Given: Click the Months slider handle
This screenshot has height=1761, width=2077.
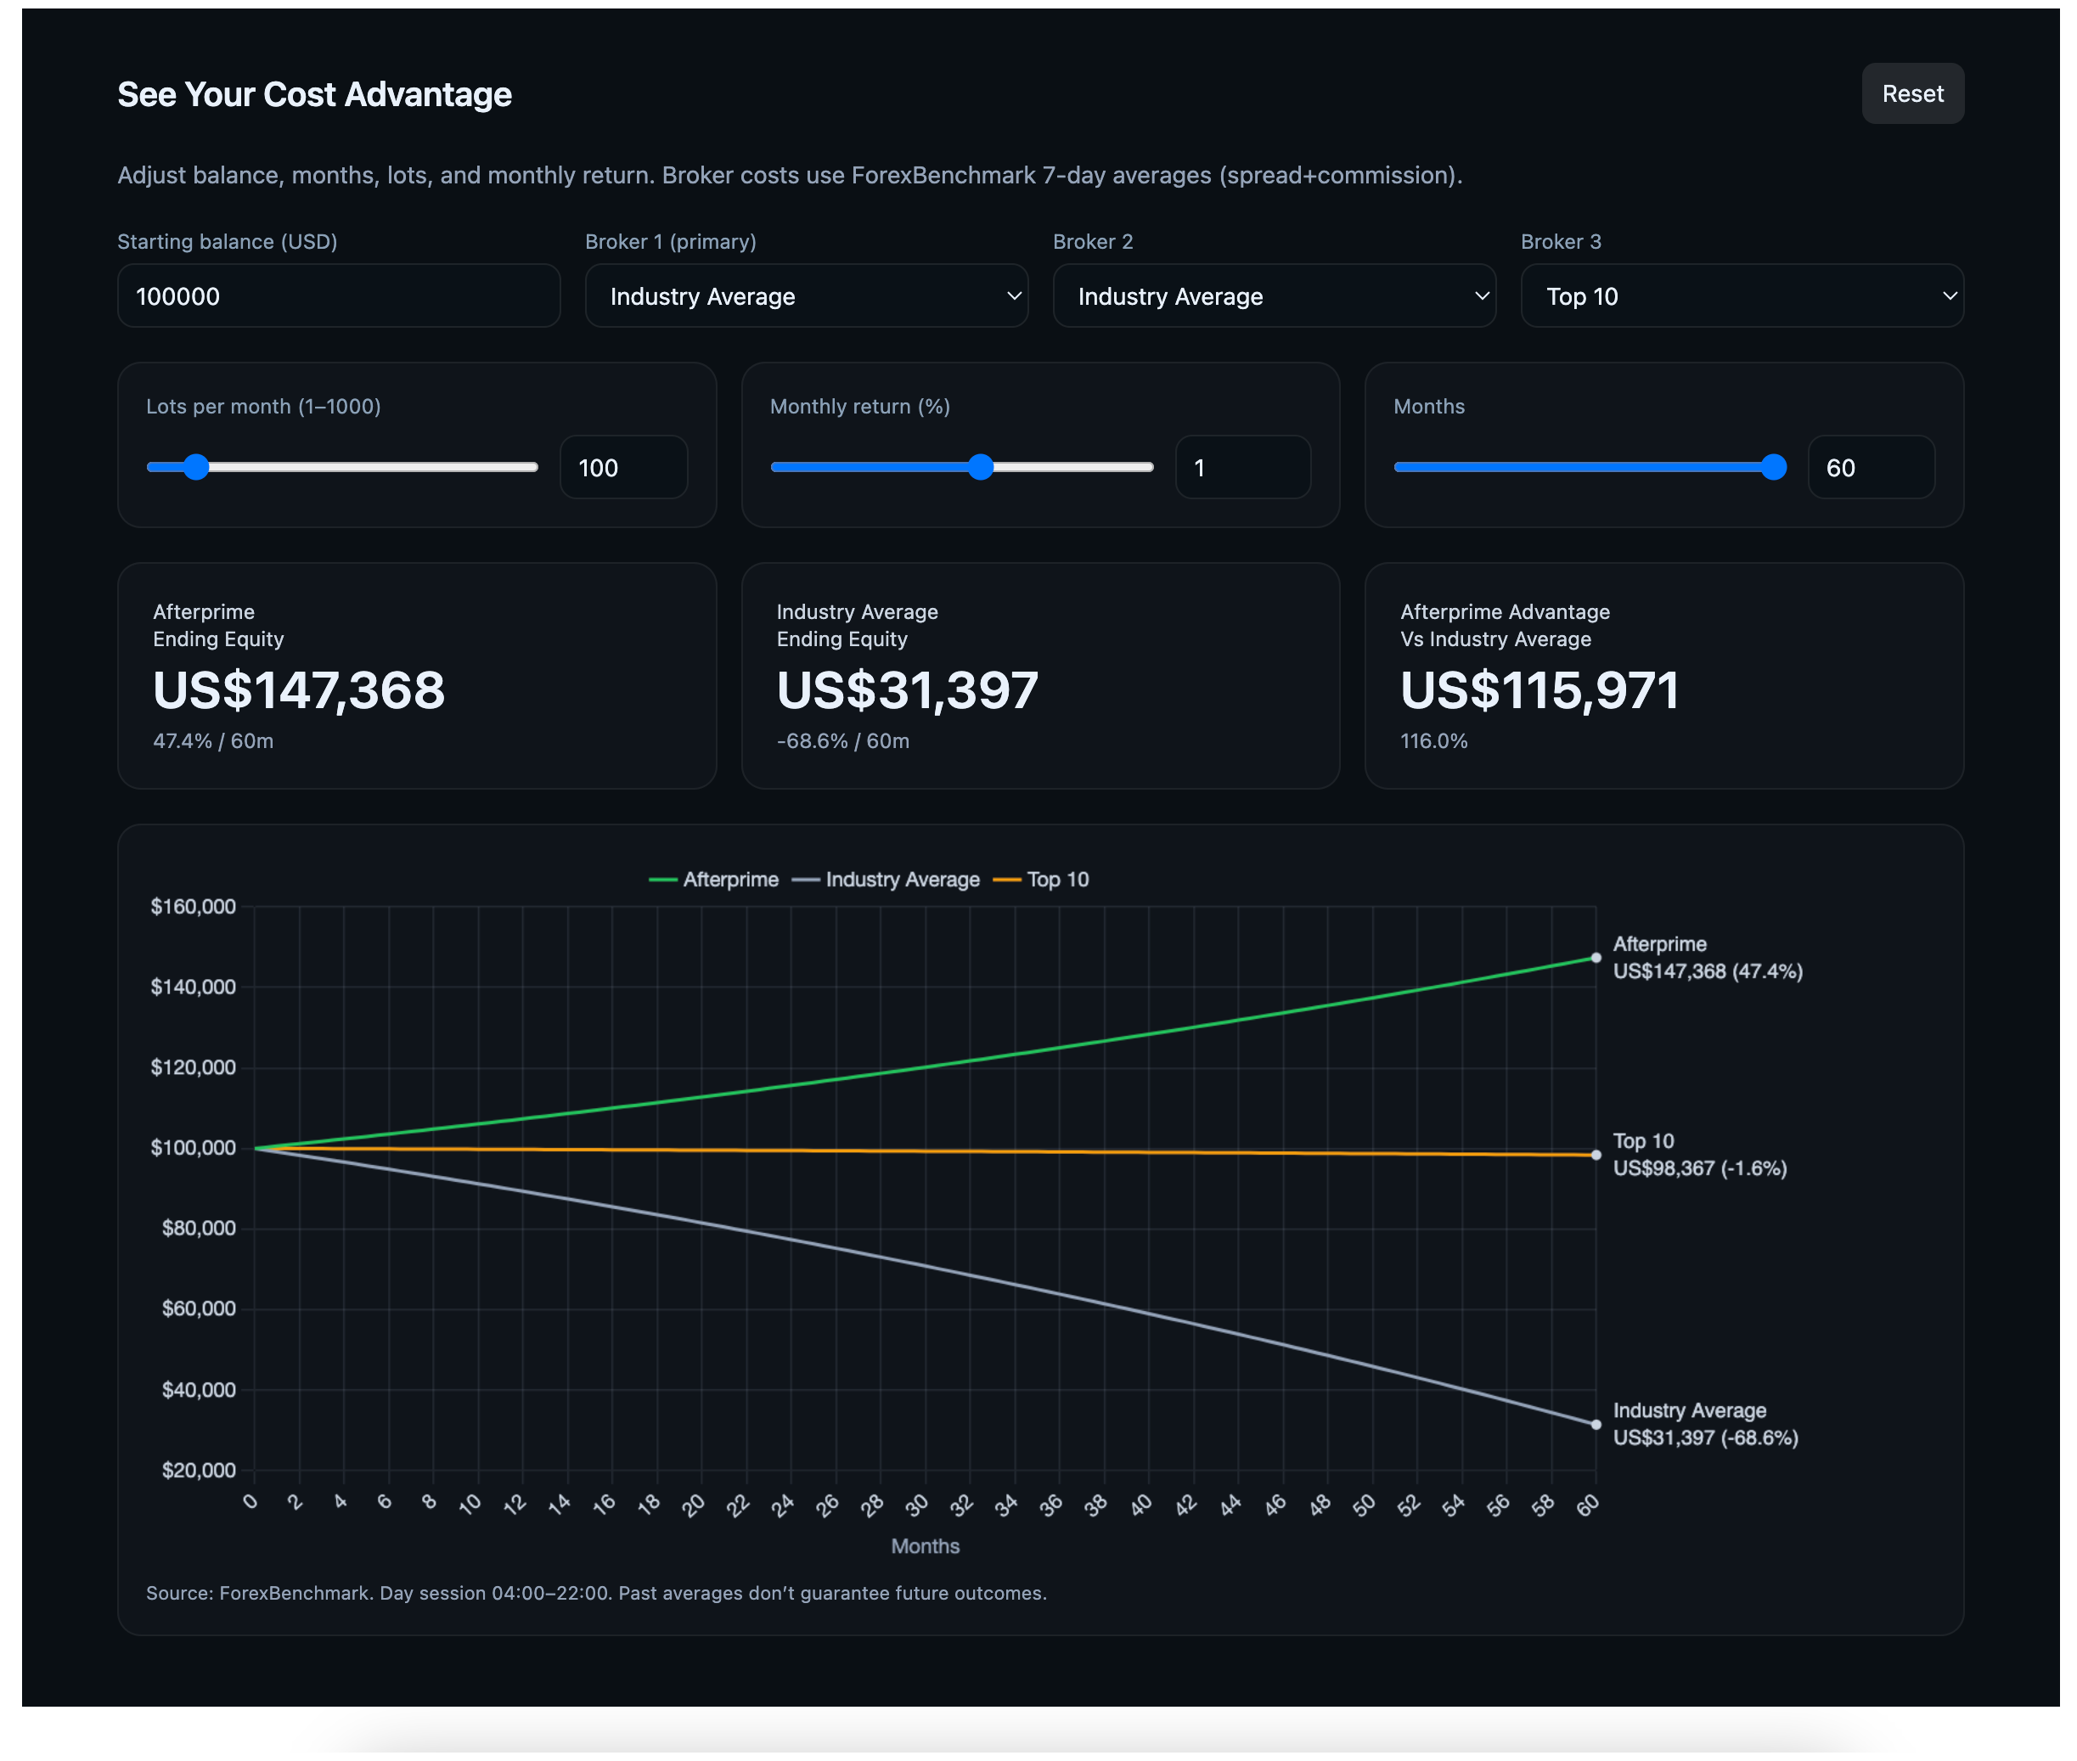Looking at the screenshot, I should 1772,467.
